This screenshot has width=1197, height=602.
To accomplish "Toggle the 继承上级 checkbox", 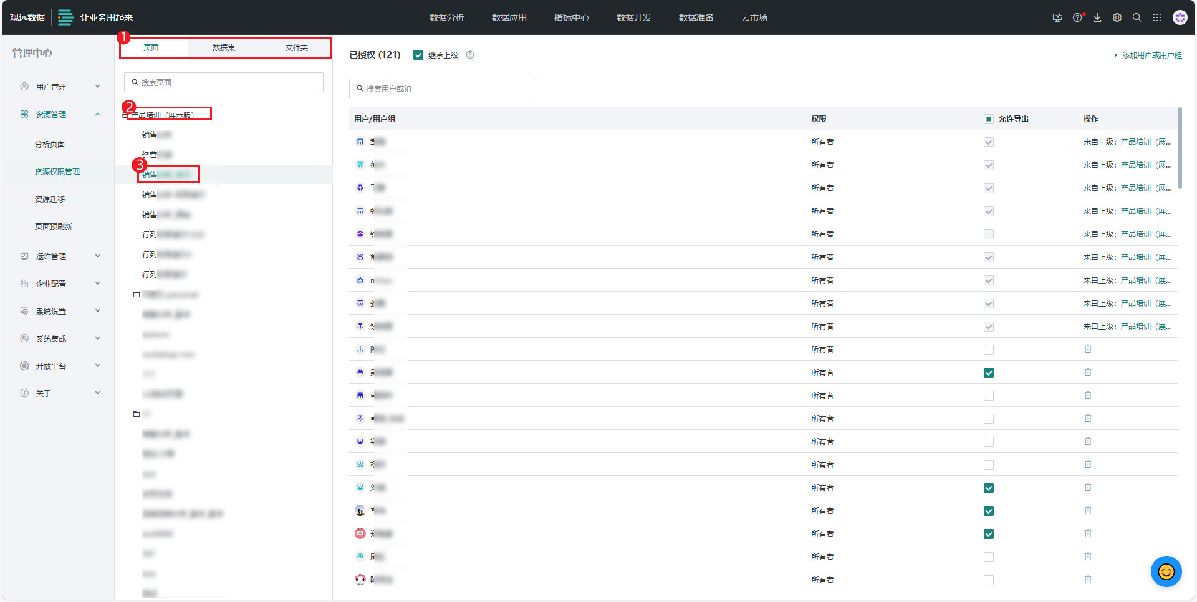I will click(x=418, y=55).
